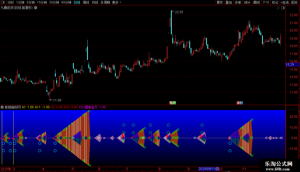Open dropdown next to 九鼎投资 chart title
Image resolution: width=300 pixels, height=172 pixels.
(x=36, y=8)
